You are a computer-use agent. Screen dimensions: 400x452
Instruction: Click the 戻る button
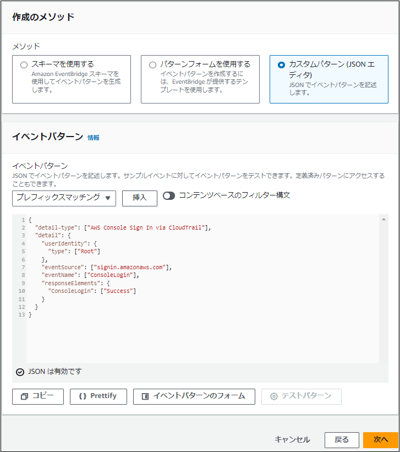(x=342, y=440)
